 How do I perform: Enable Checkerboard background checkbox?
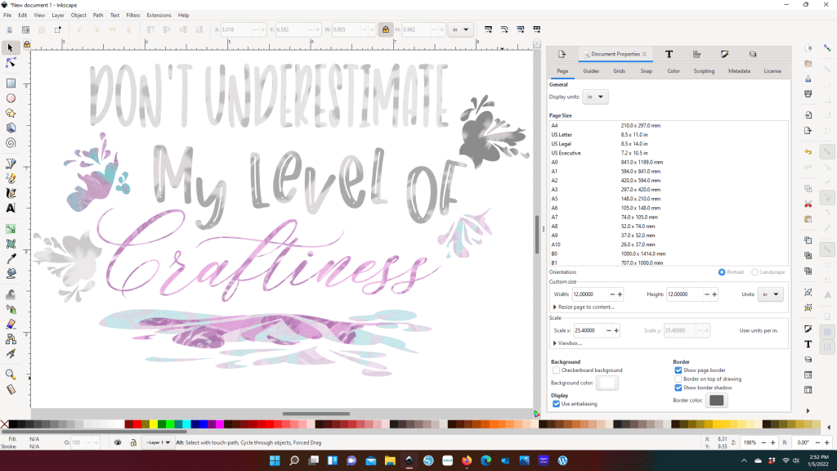[557, 370]
